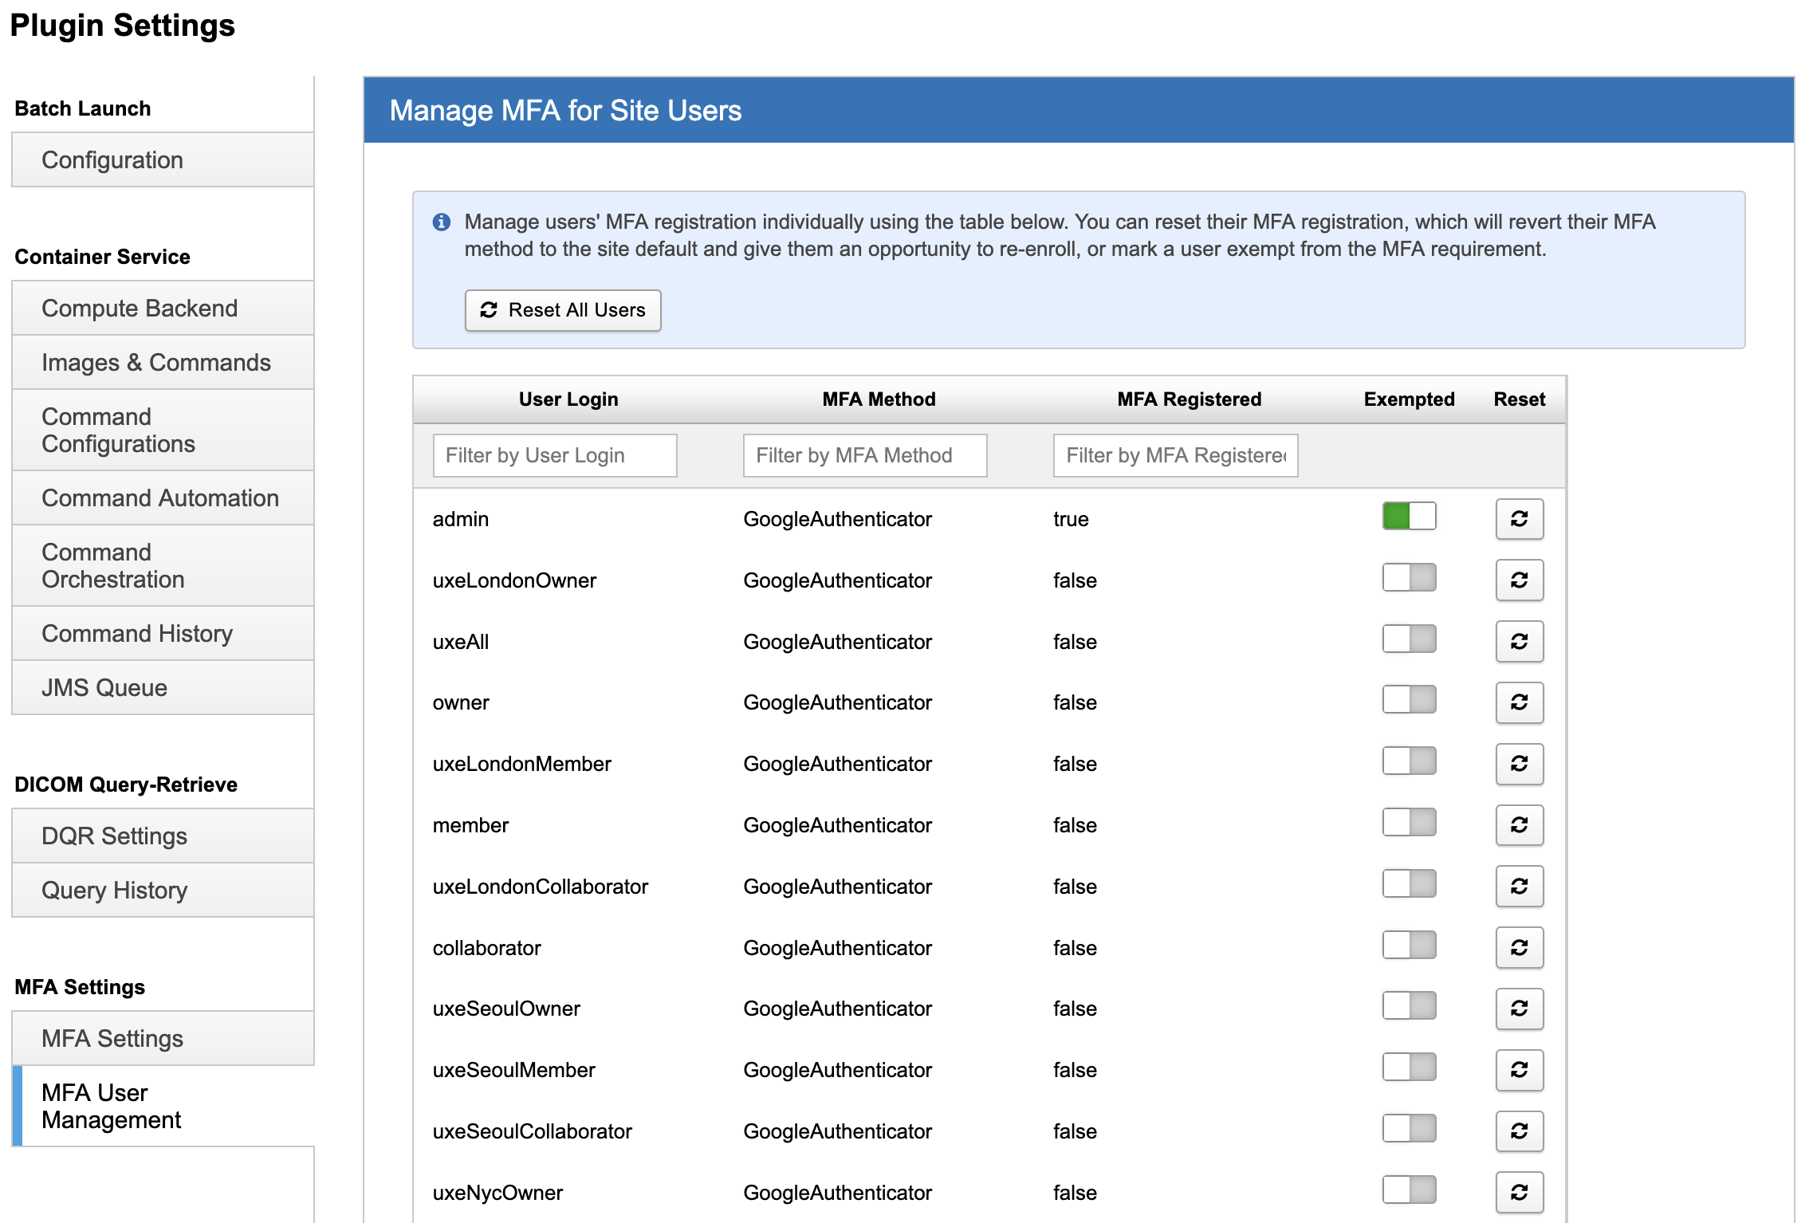Screen dimensions: 1813x1223
Task: Reset MFA registration for owner user
Action: (1519, 702)
